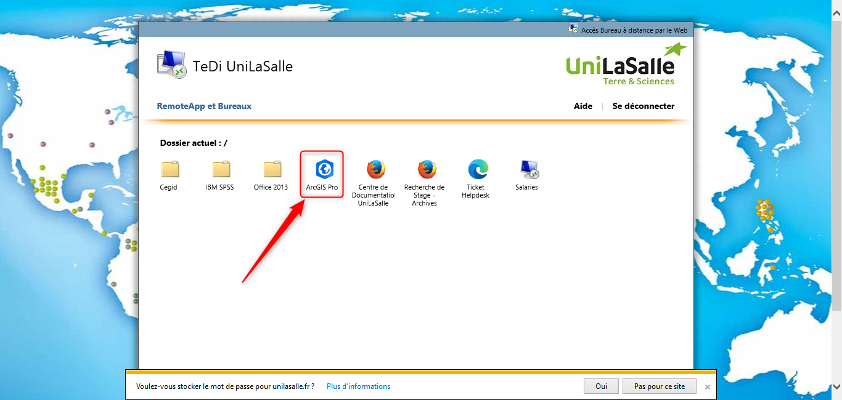Open the Plus d'informations link
842x400 pixels.
point(358,386)
